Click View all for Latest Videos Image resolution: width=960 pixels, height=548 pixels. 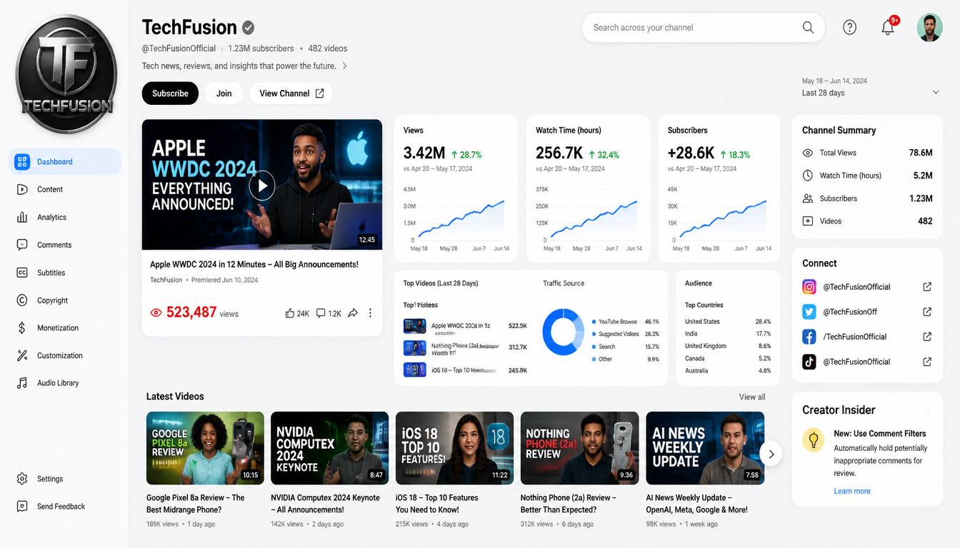(752, 397)
